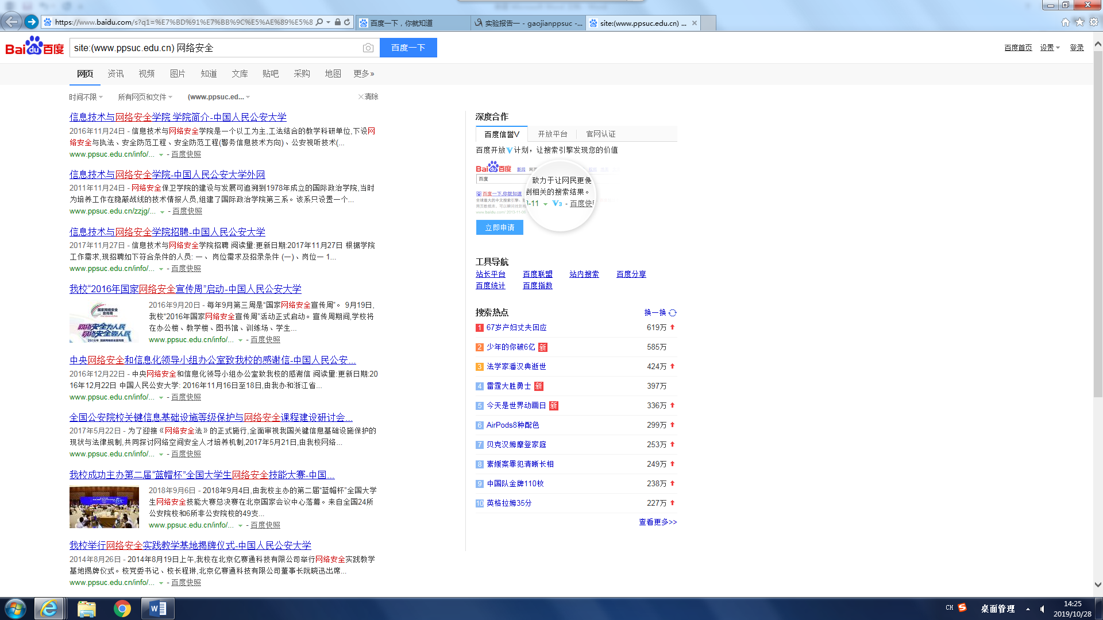Click the 蓝帽杯 contest result thumbnail

(x=104, y=507)
